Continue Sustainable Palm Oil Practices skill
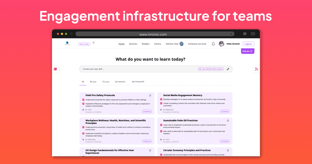312x164 pixels. pos(225,141)
